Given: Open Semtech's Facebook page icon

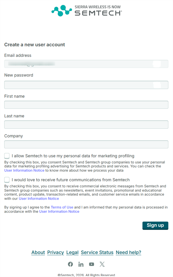Looking at the screenshot, I should (70, 264).
